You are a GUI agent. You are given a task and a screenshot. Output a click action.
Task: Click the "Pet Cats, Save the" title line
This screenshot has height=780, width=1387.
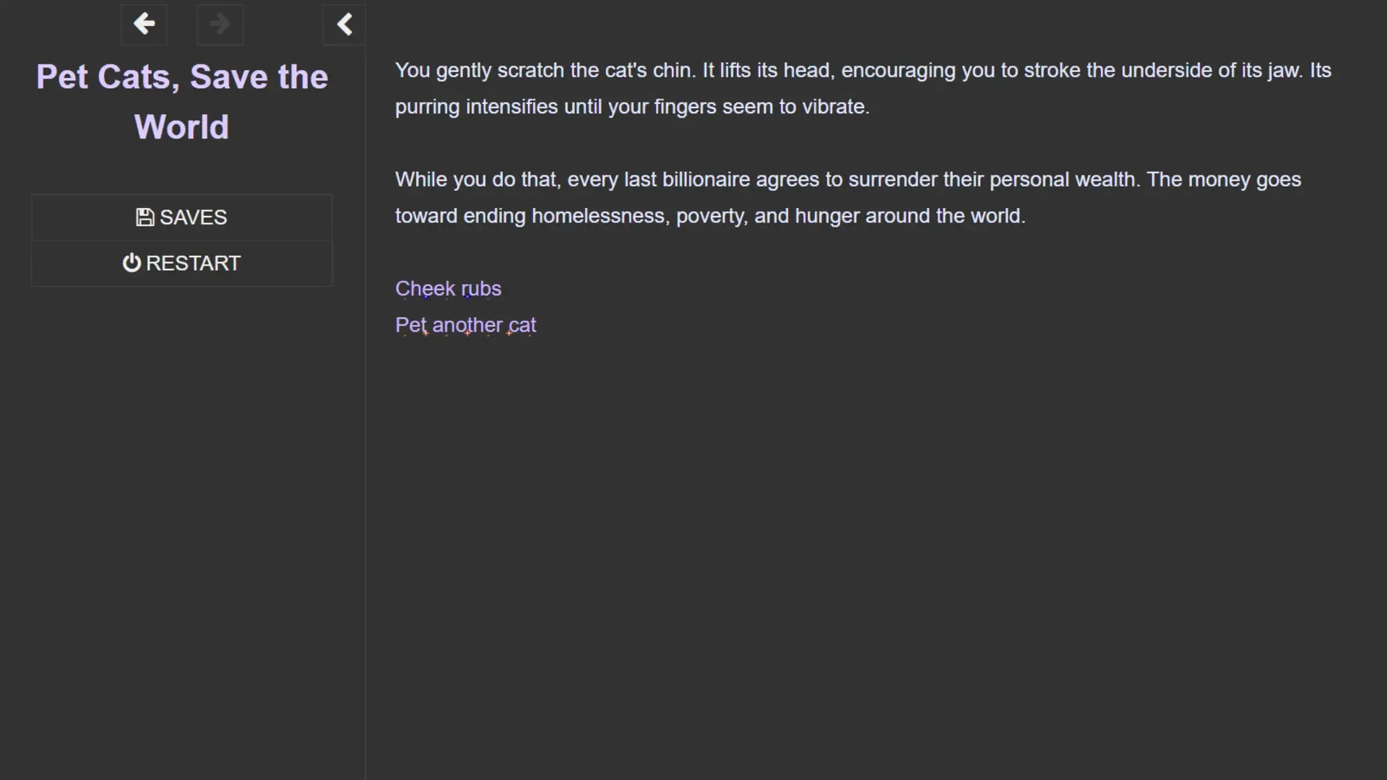pyautogui.click(x=182, y=77)
